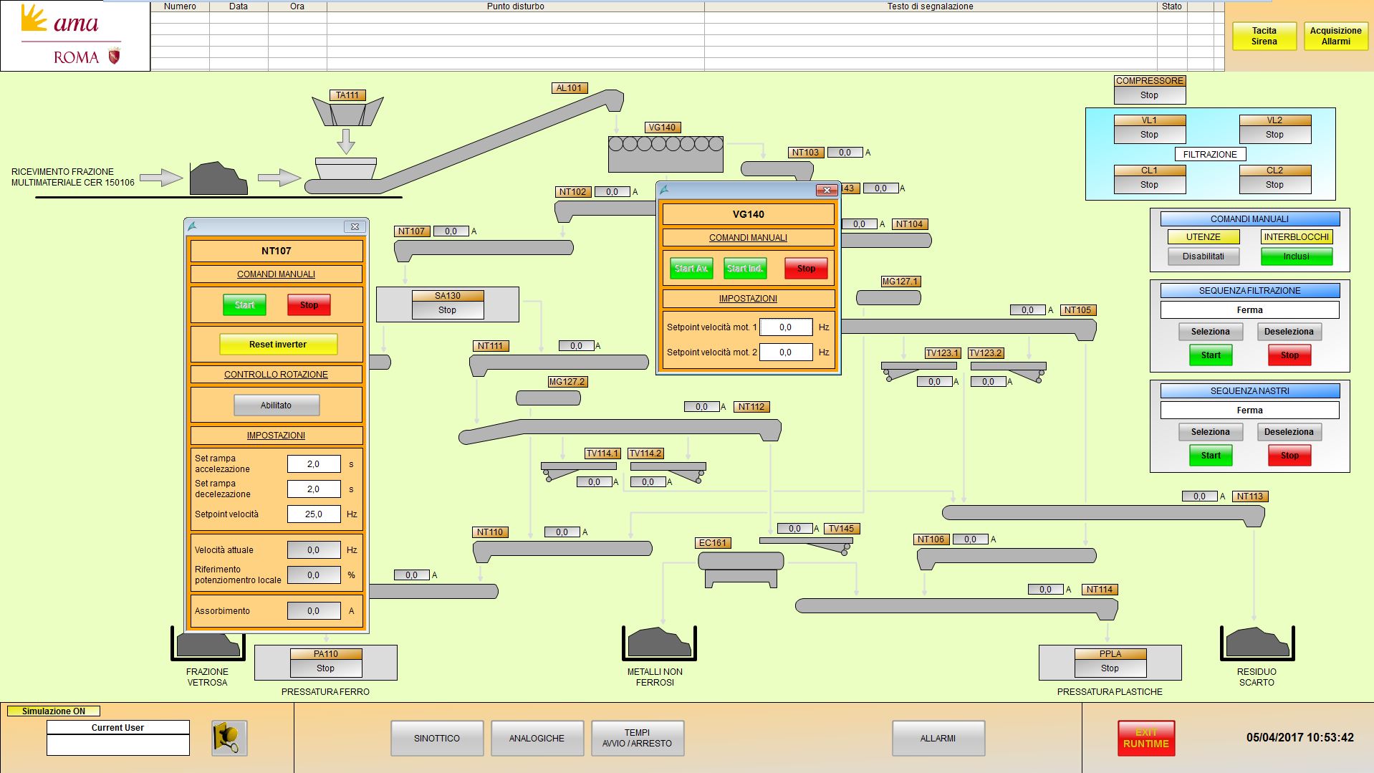Click Setpoint velocità mot. 1 field
The image size is (1374, 773).
(786, 327)
